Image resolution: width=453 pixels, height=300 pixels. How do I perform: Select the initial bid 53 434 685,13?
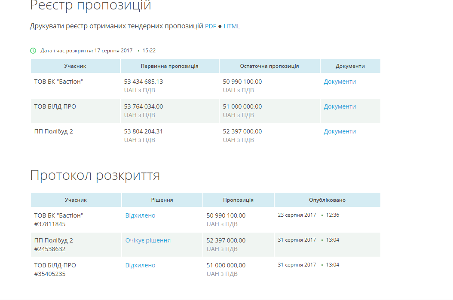point(144,82)
